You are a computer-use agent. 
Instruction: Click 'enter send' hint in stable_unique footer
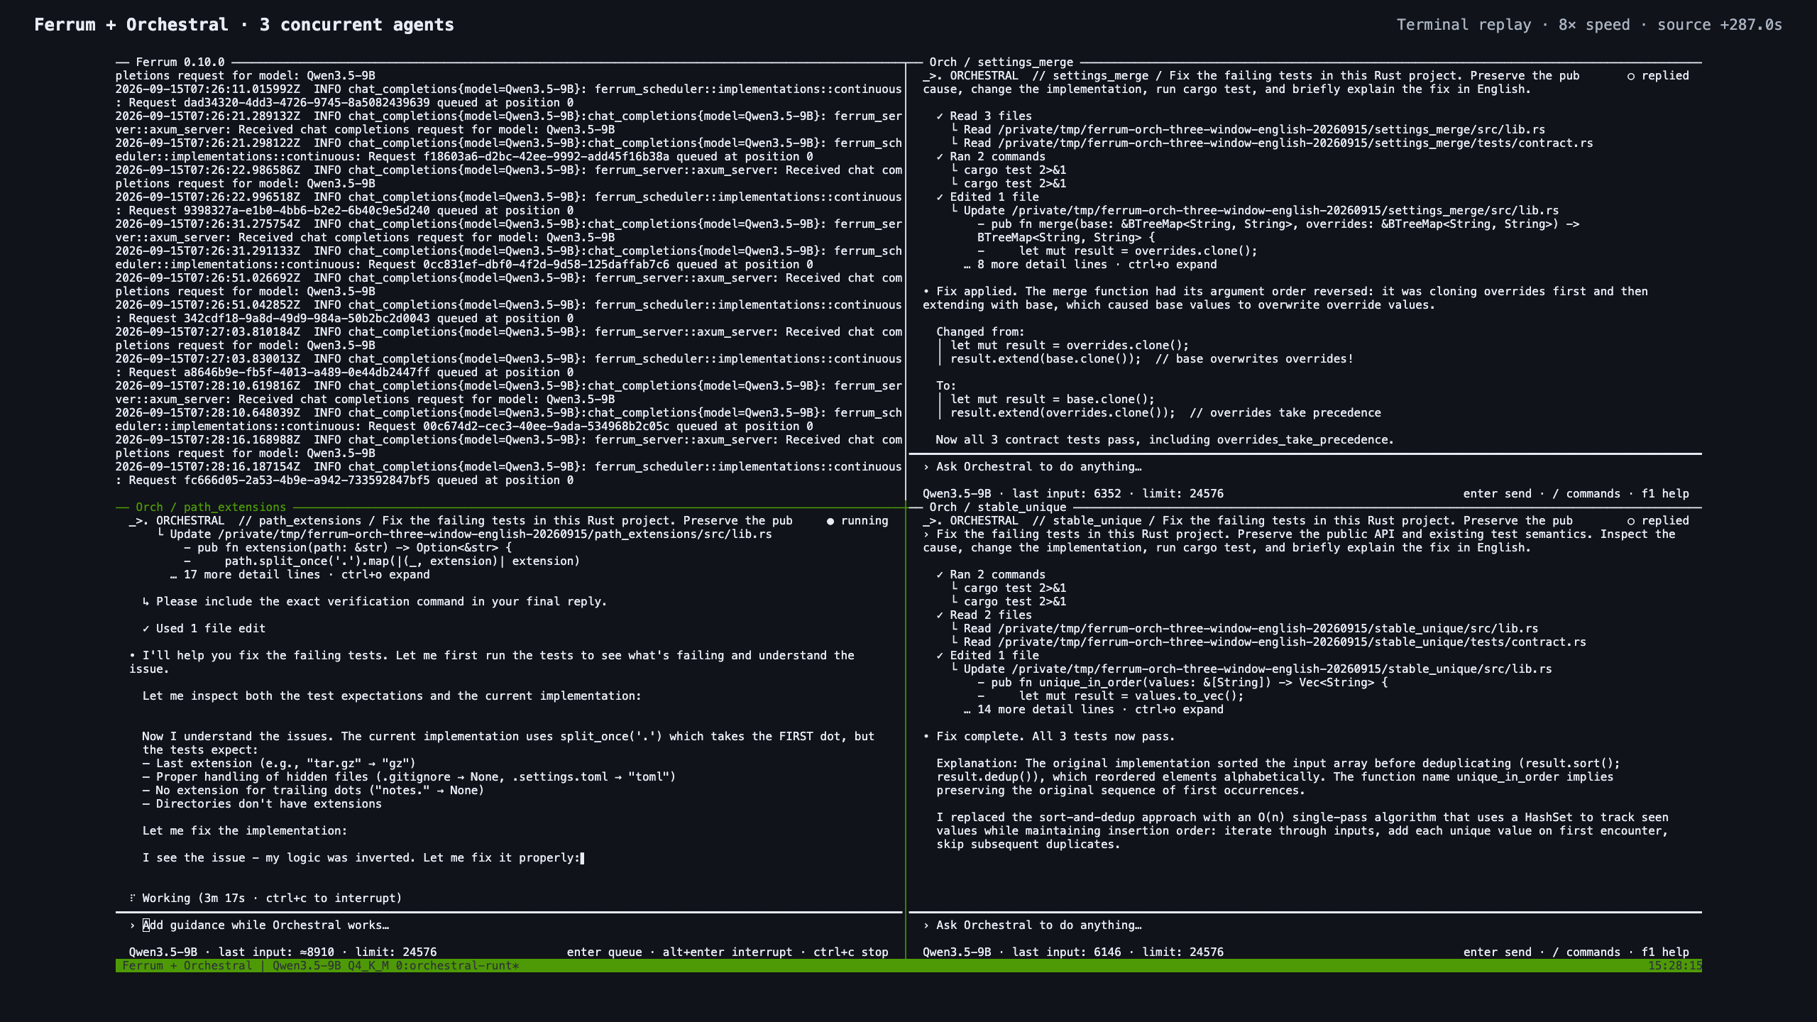pyautogui.click(x=1498, y=952)
